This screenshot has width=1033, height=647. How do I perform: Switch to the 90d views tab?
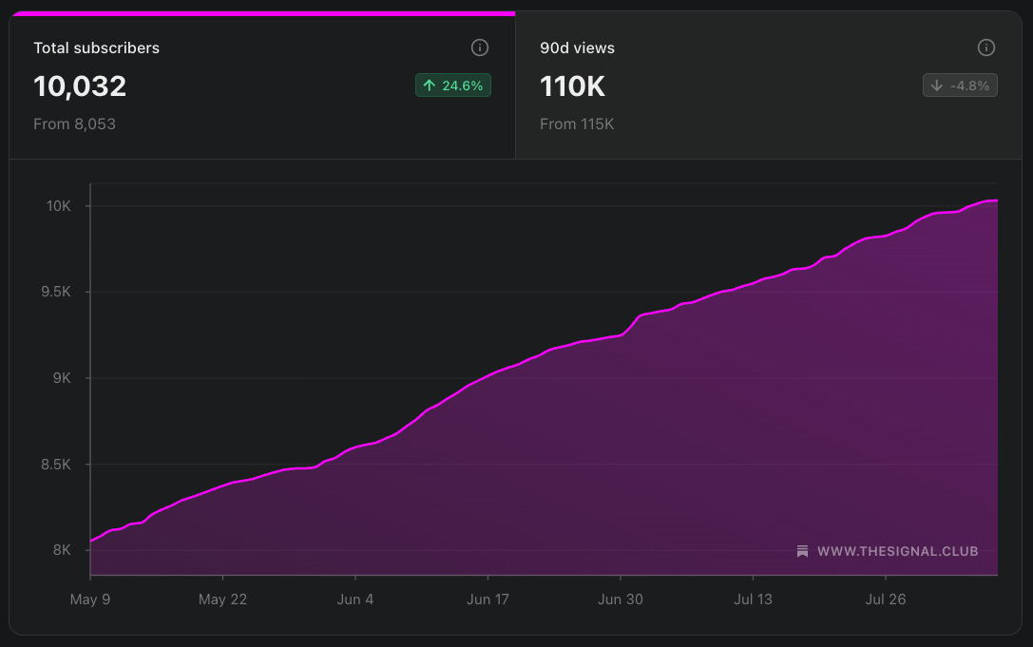pyautogui.click(x=768, y=85)
